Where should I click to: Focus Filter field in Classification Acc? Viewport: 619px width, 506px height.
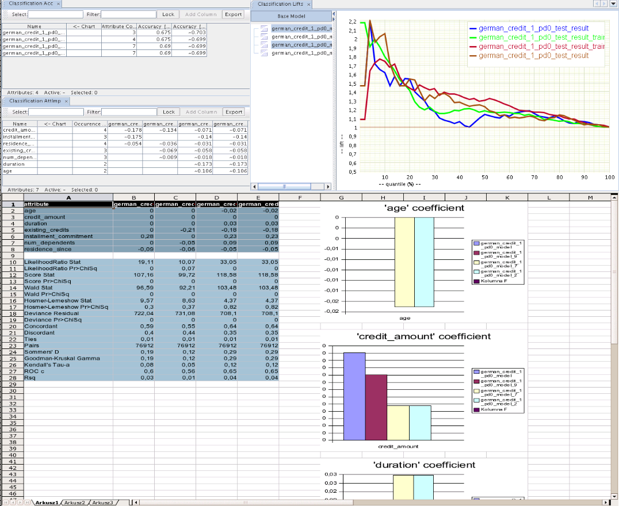pos(129,14)
